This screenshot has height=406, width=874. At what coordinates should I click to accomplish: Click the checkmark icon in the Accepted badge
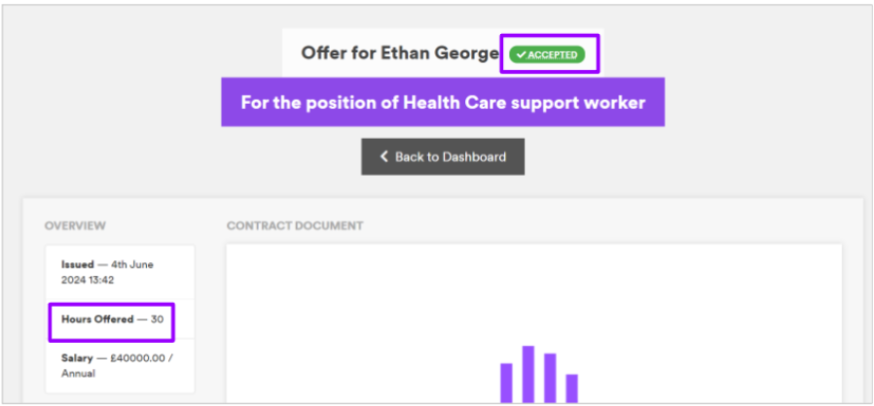(x=522, y=54)
